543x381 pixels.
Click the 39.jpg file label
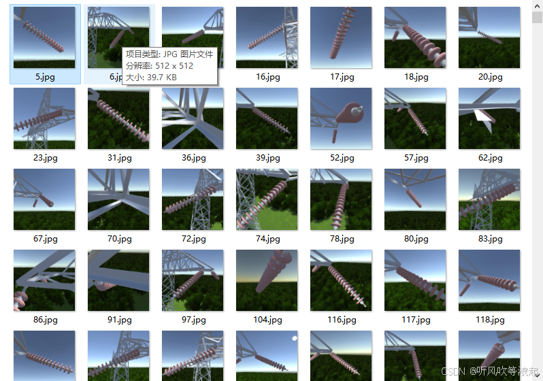coord(268,158)
